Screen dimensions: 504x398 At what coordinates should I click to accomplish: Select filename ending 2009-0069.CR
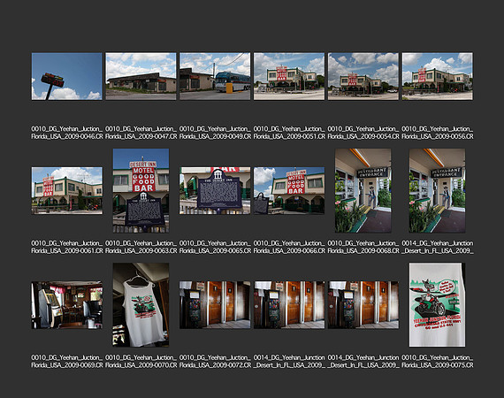click(67, 361)
